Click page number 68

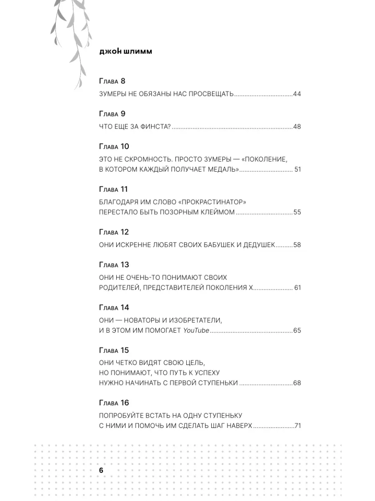[297, 383]
